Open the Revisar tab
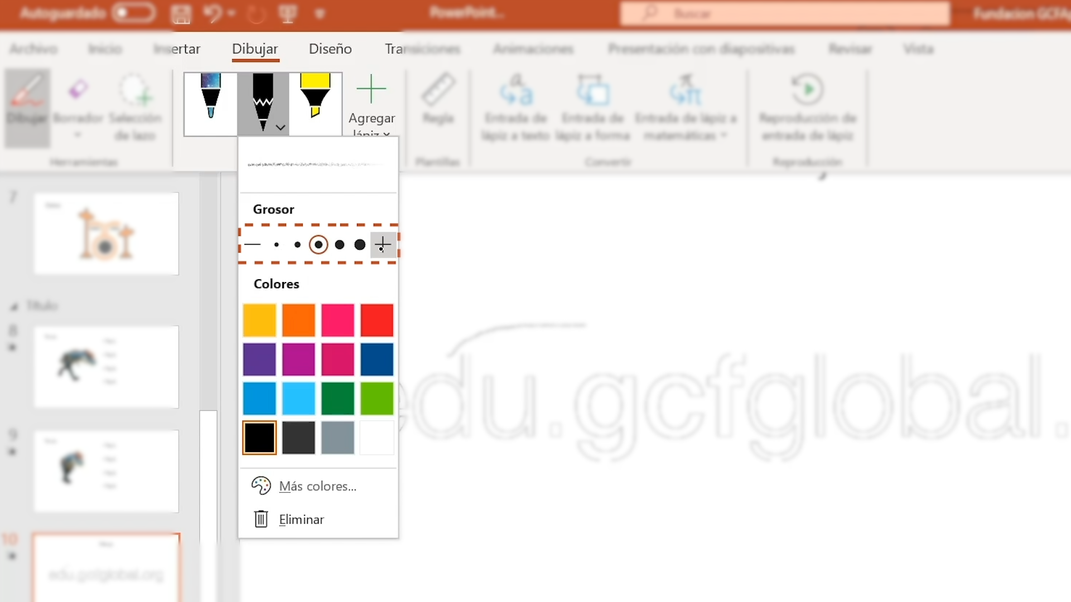Image resolution: width=1071 pixels, height=602 pixels. (850, 49)
